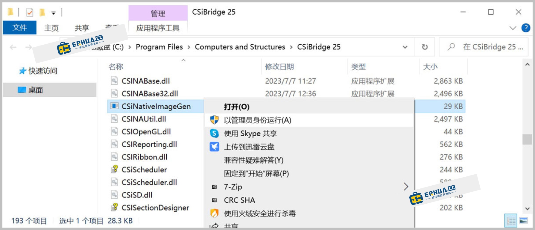
Task: Click the properties checkmark quick access icon
Action: (30, 13)
